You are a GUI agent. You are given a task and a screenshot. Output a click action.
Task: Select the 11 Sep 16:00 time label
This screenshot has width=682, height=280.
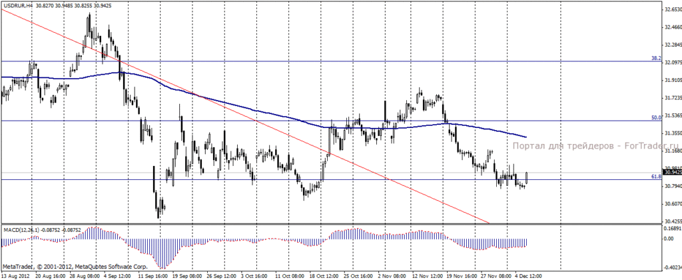(x=151, y=276)
